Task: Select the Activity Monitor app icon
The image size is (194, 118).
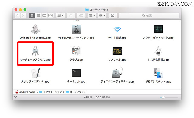Action: 158,29
